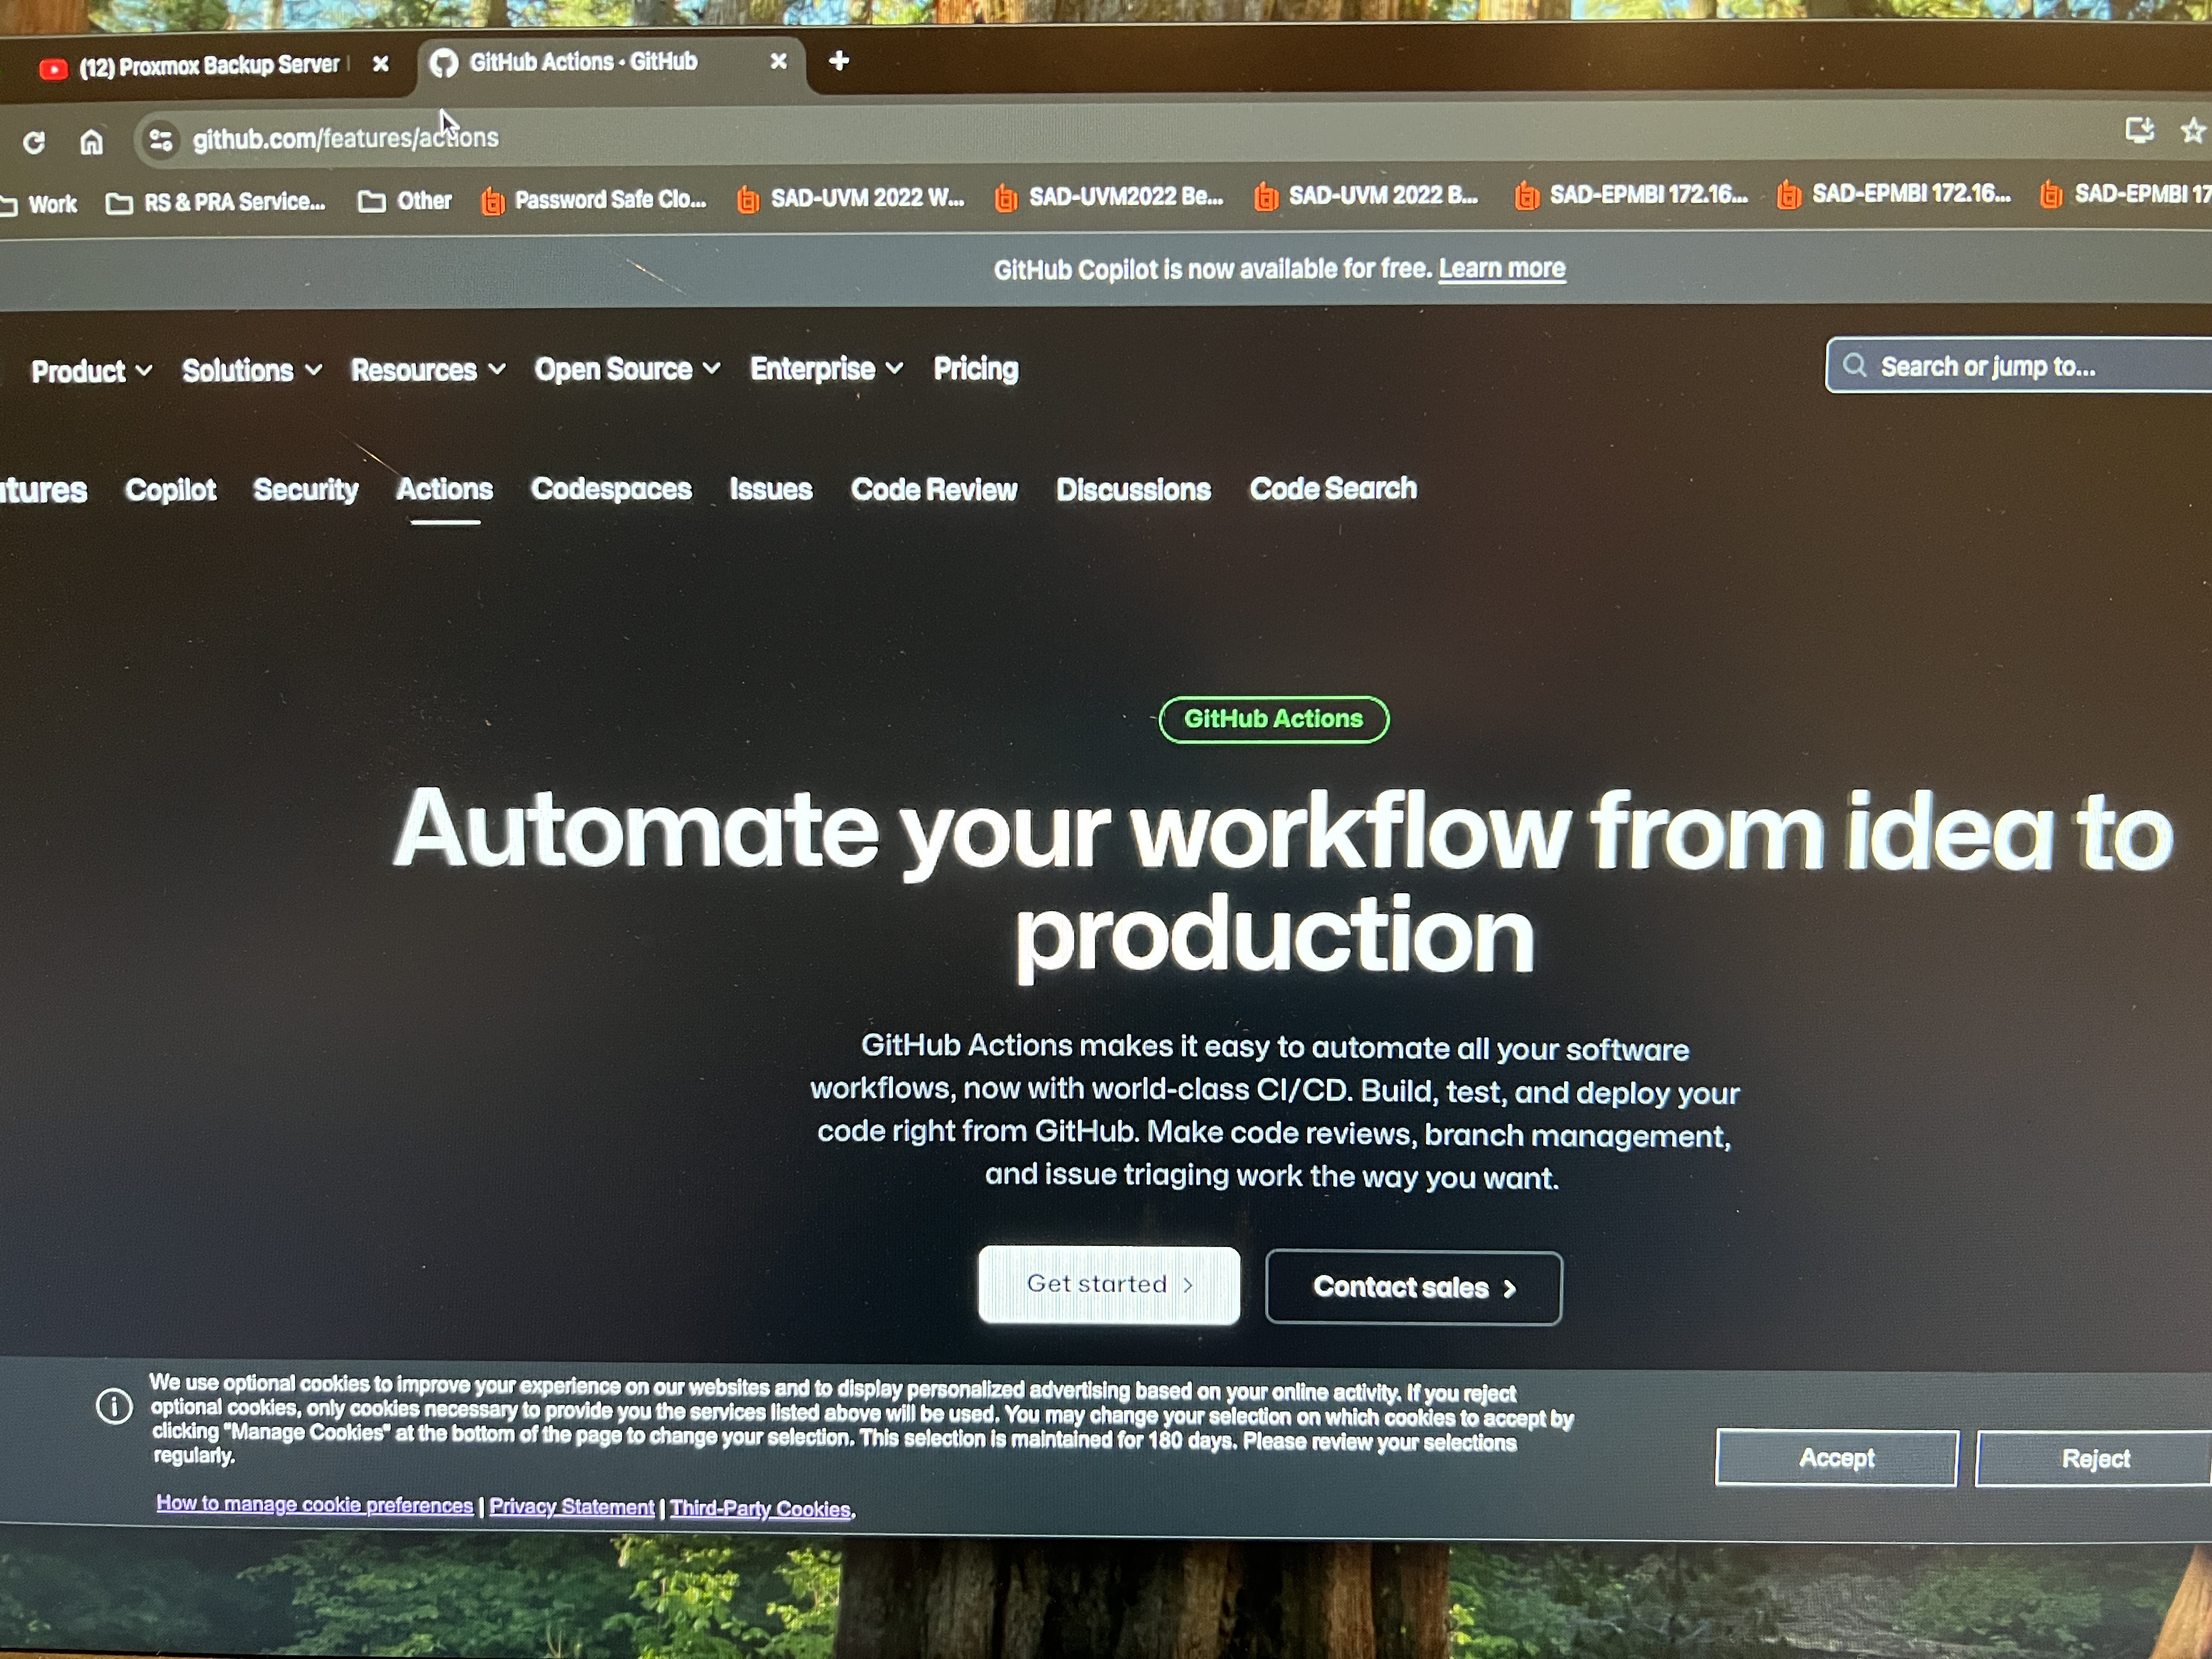Close the GitHub Actions tab

pyautogui.click(x=778, y=62)
